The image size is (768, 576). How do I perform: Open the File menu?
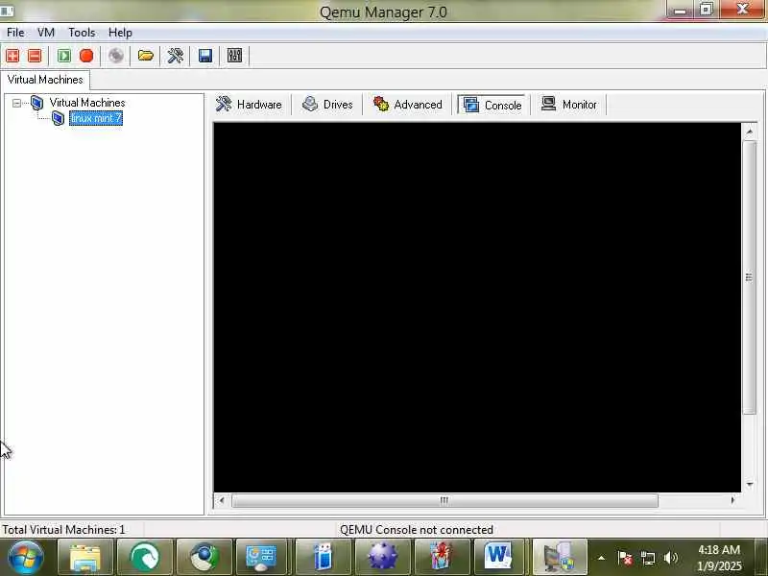15,33
